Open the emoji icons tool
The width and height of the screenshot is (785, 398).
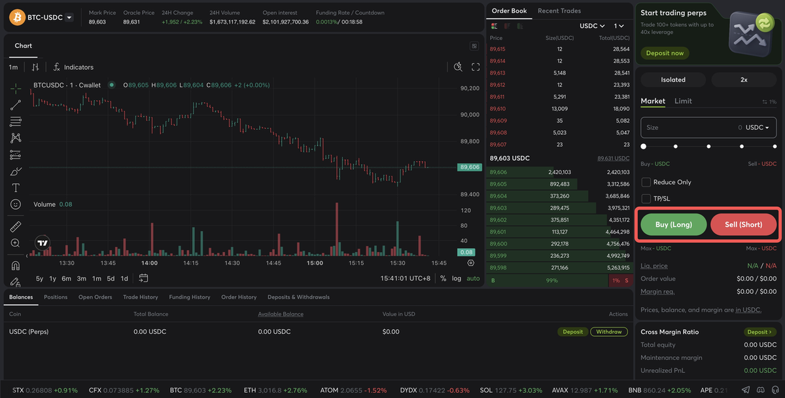tap(16, 204)
